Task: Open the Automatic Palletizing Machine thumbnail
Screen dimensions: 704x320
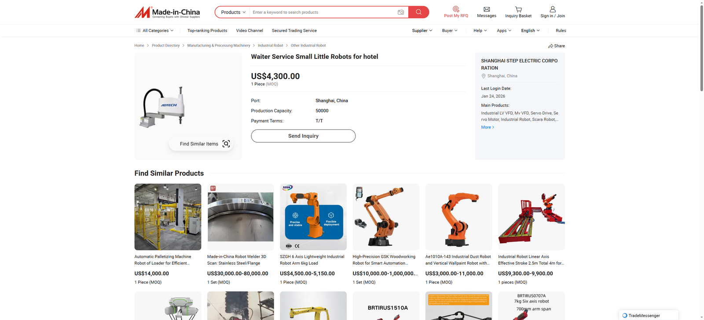Action: point(168,217)
